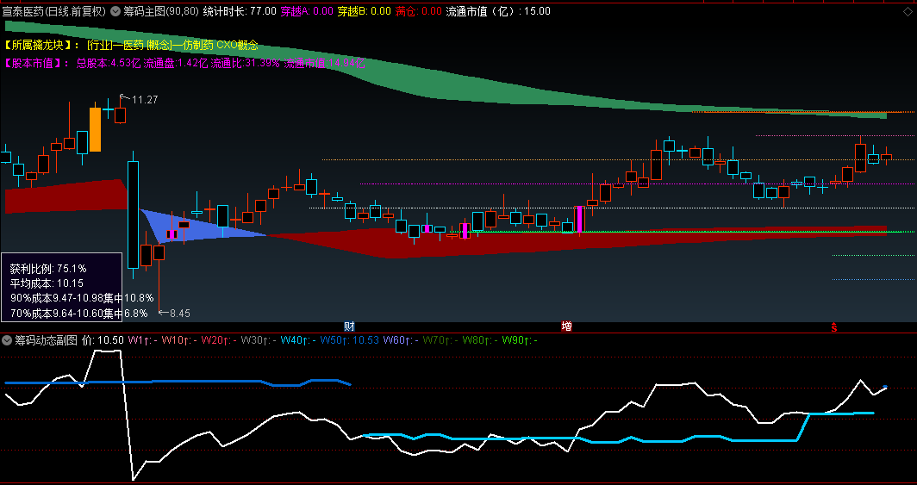Screen dimensions: 917x485
Task: Expand the 筹码主图 indicator dropdown arrow
Action: click(x=115, y=12)
